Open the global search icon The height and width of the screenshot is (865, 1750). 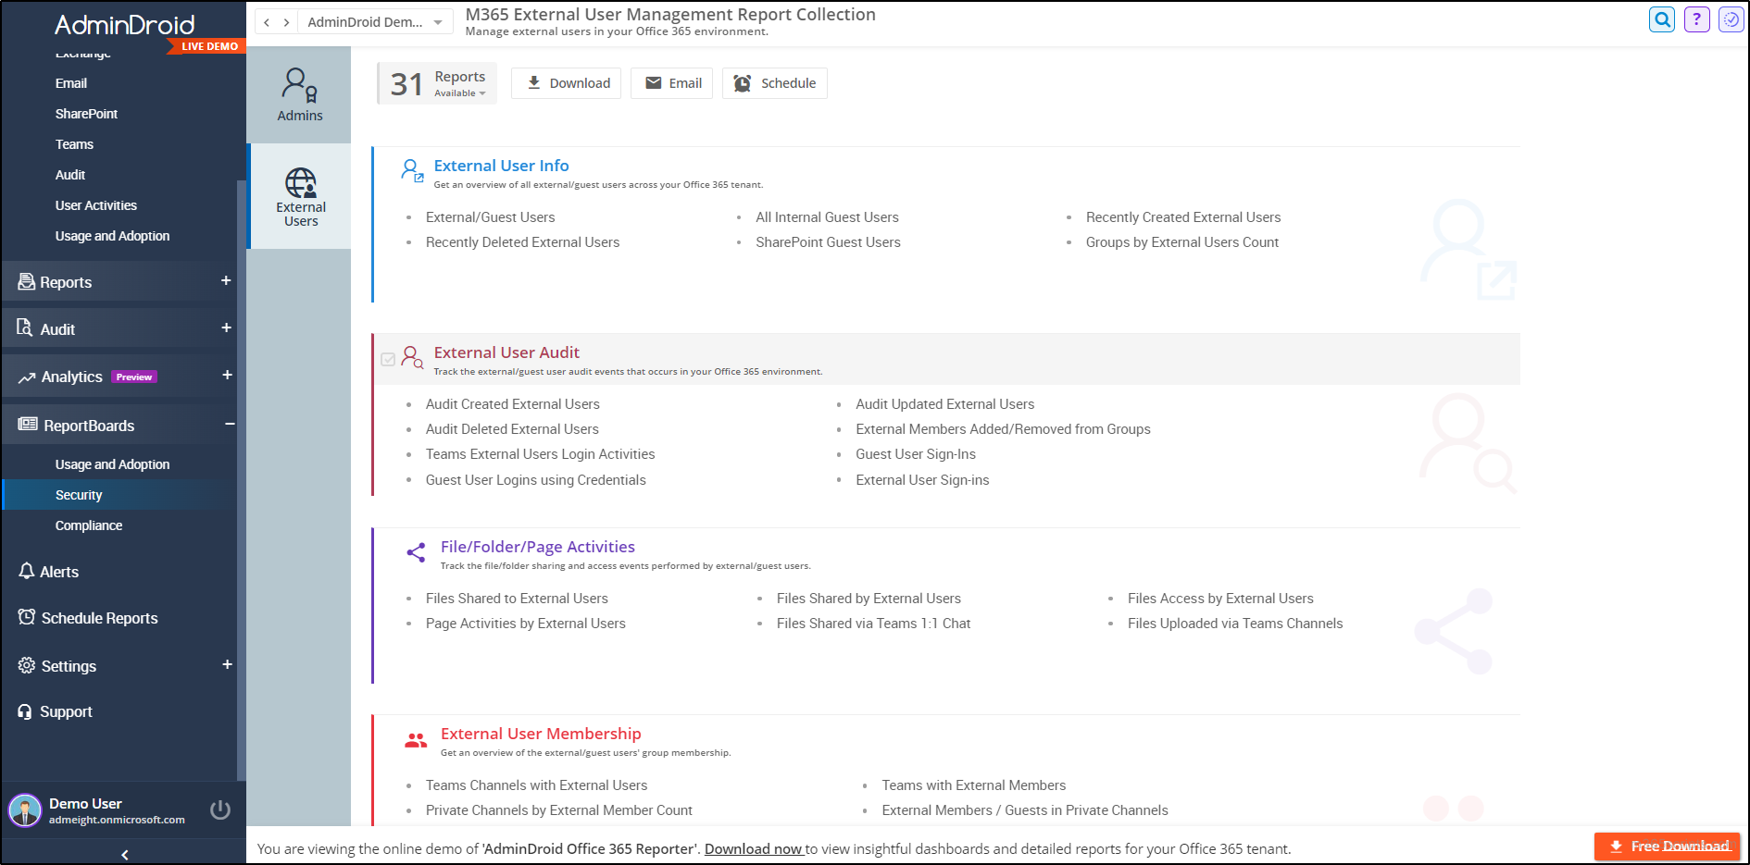[1662, 19]
